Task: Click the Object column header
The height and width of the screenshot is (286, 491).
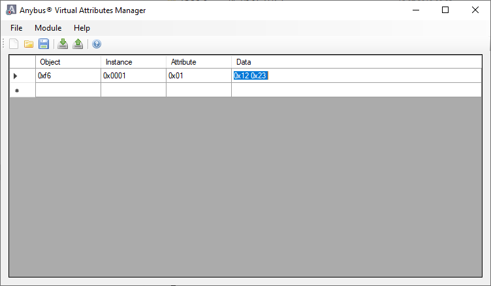Action: coord(69,62)
